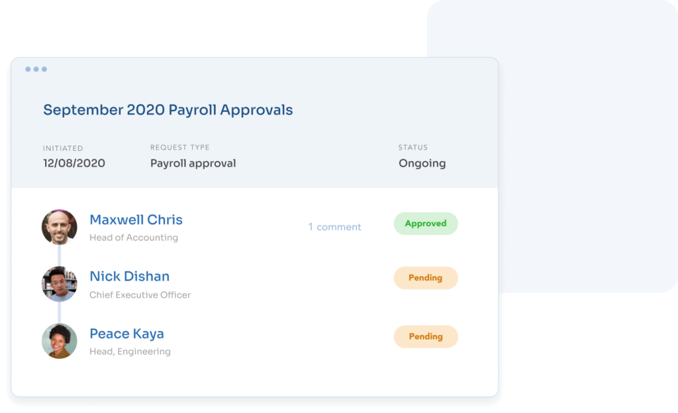Screen dimensions: 678x413
Task: Open Nick Dishan avatar picture
Action: (59, 284)
